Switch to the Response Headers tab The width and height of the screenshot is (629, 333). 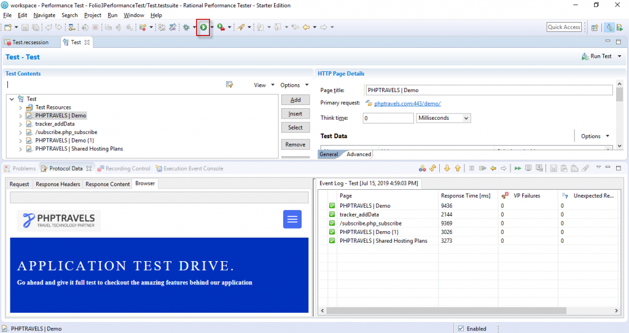pyautogui.click(x=58, y=184)
